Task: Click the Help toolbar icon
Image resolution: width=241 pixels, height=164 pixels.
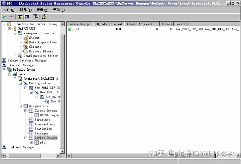Action: click(44, 17)
